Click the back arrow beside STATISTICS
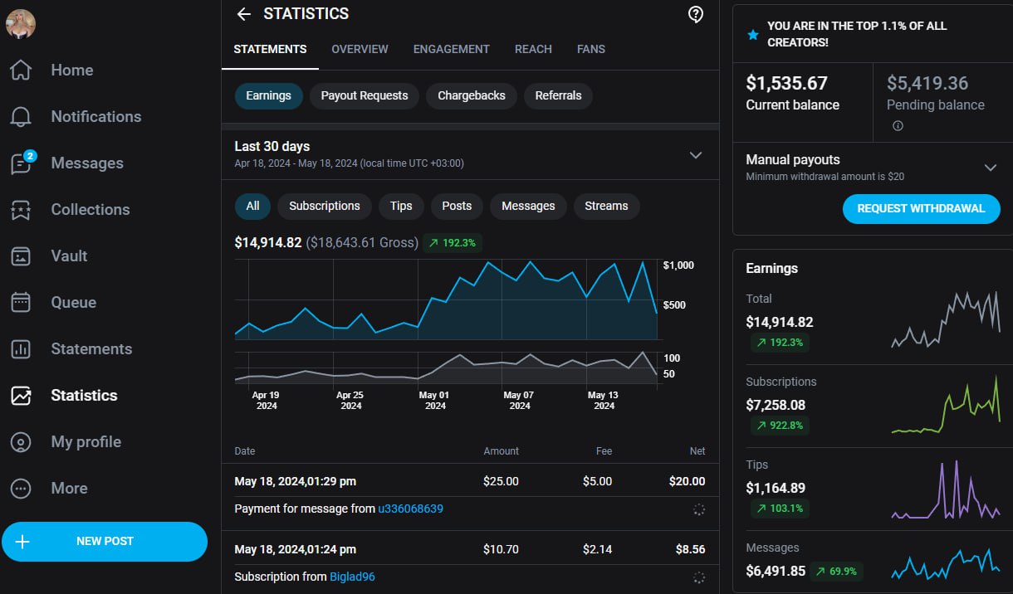1013x594 pixels. click(243, 14)
